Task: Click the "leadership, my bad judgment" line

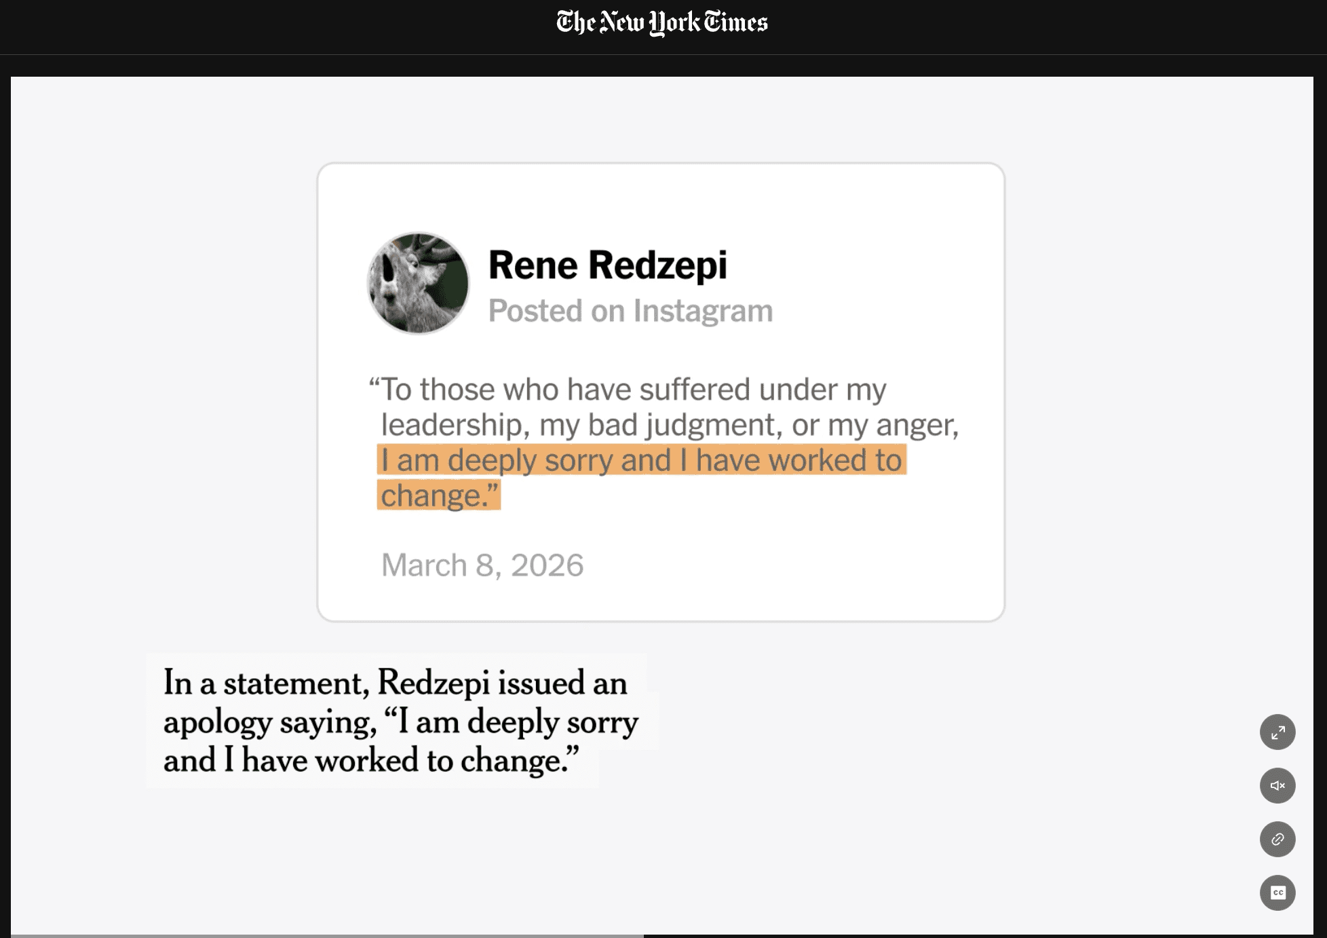Action: 670,425
